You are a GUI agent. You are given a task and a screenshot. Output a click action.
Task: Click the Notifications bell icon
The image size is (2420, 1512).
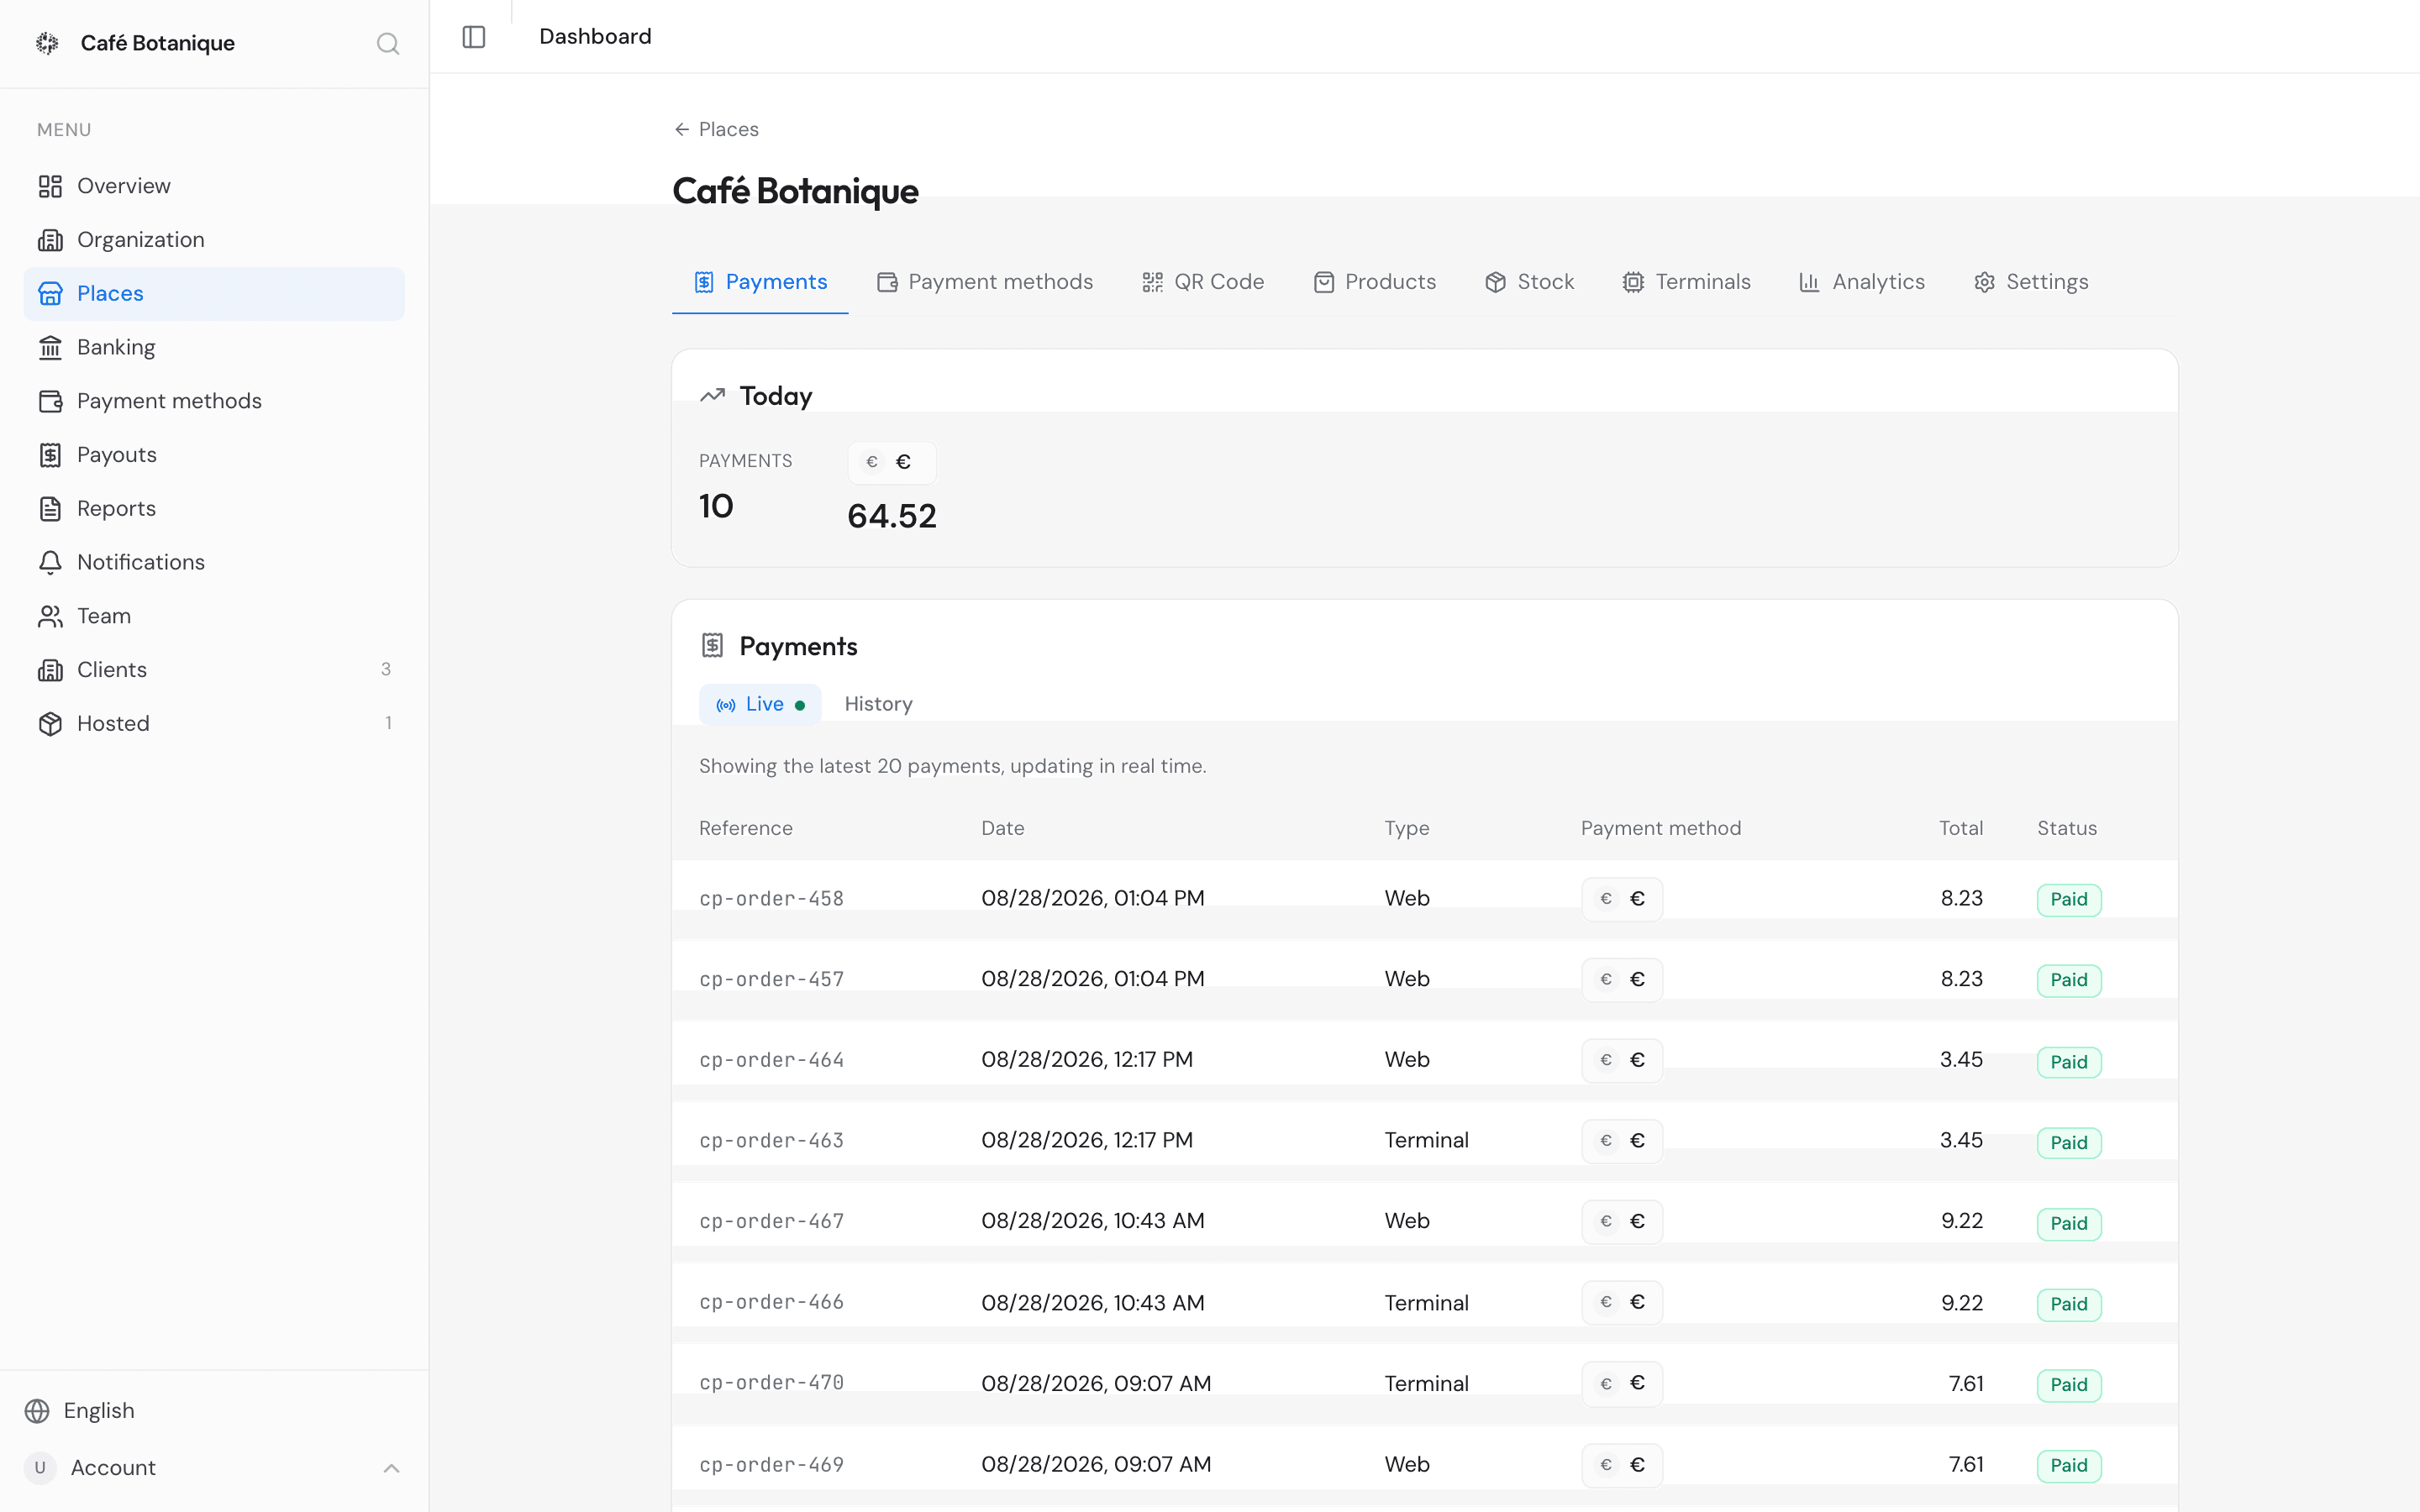50,562
